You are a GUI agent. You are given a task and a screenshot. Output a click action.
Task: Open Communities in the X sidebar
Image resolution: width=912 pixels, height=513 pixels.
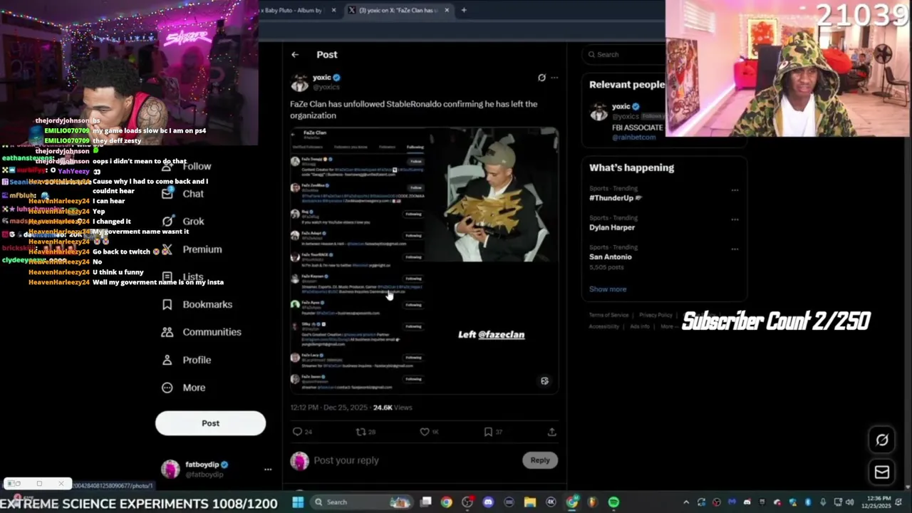(202, 332)
